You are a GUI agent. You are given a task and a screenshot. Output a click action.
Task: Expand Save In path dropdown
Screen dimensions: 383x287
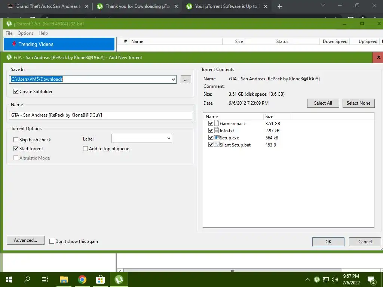pos(173,79)
